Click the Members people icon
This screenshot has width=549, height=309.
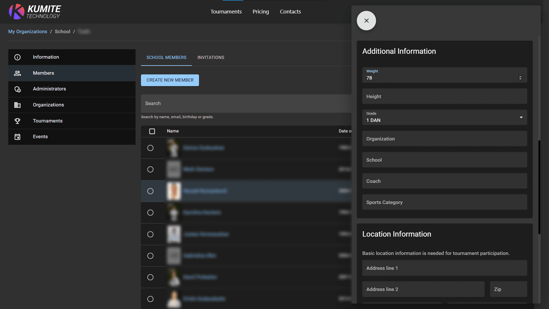coord(17,73)
